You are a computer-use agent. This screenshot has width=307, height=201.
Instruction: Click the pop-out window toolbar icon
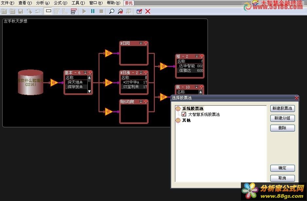pos(139,11)
